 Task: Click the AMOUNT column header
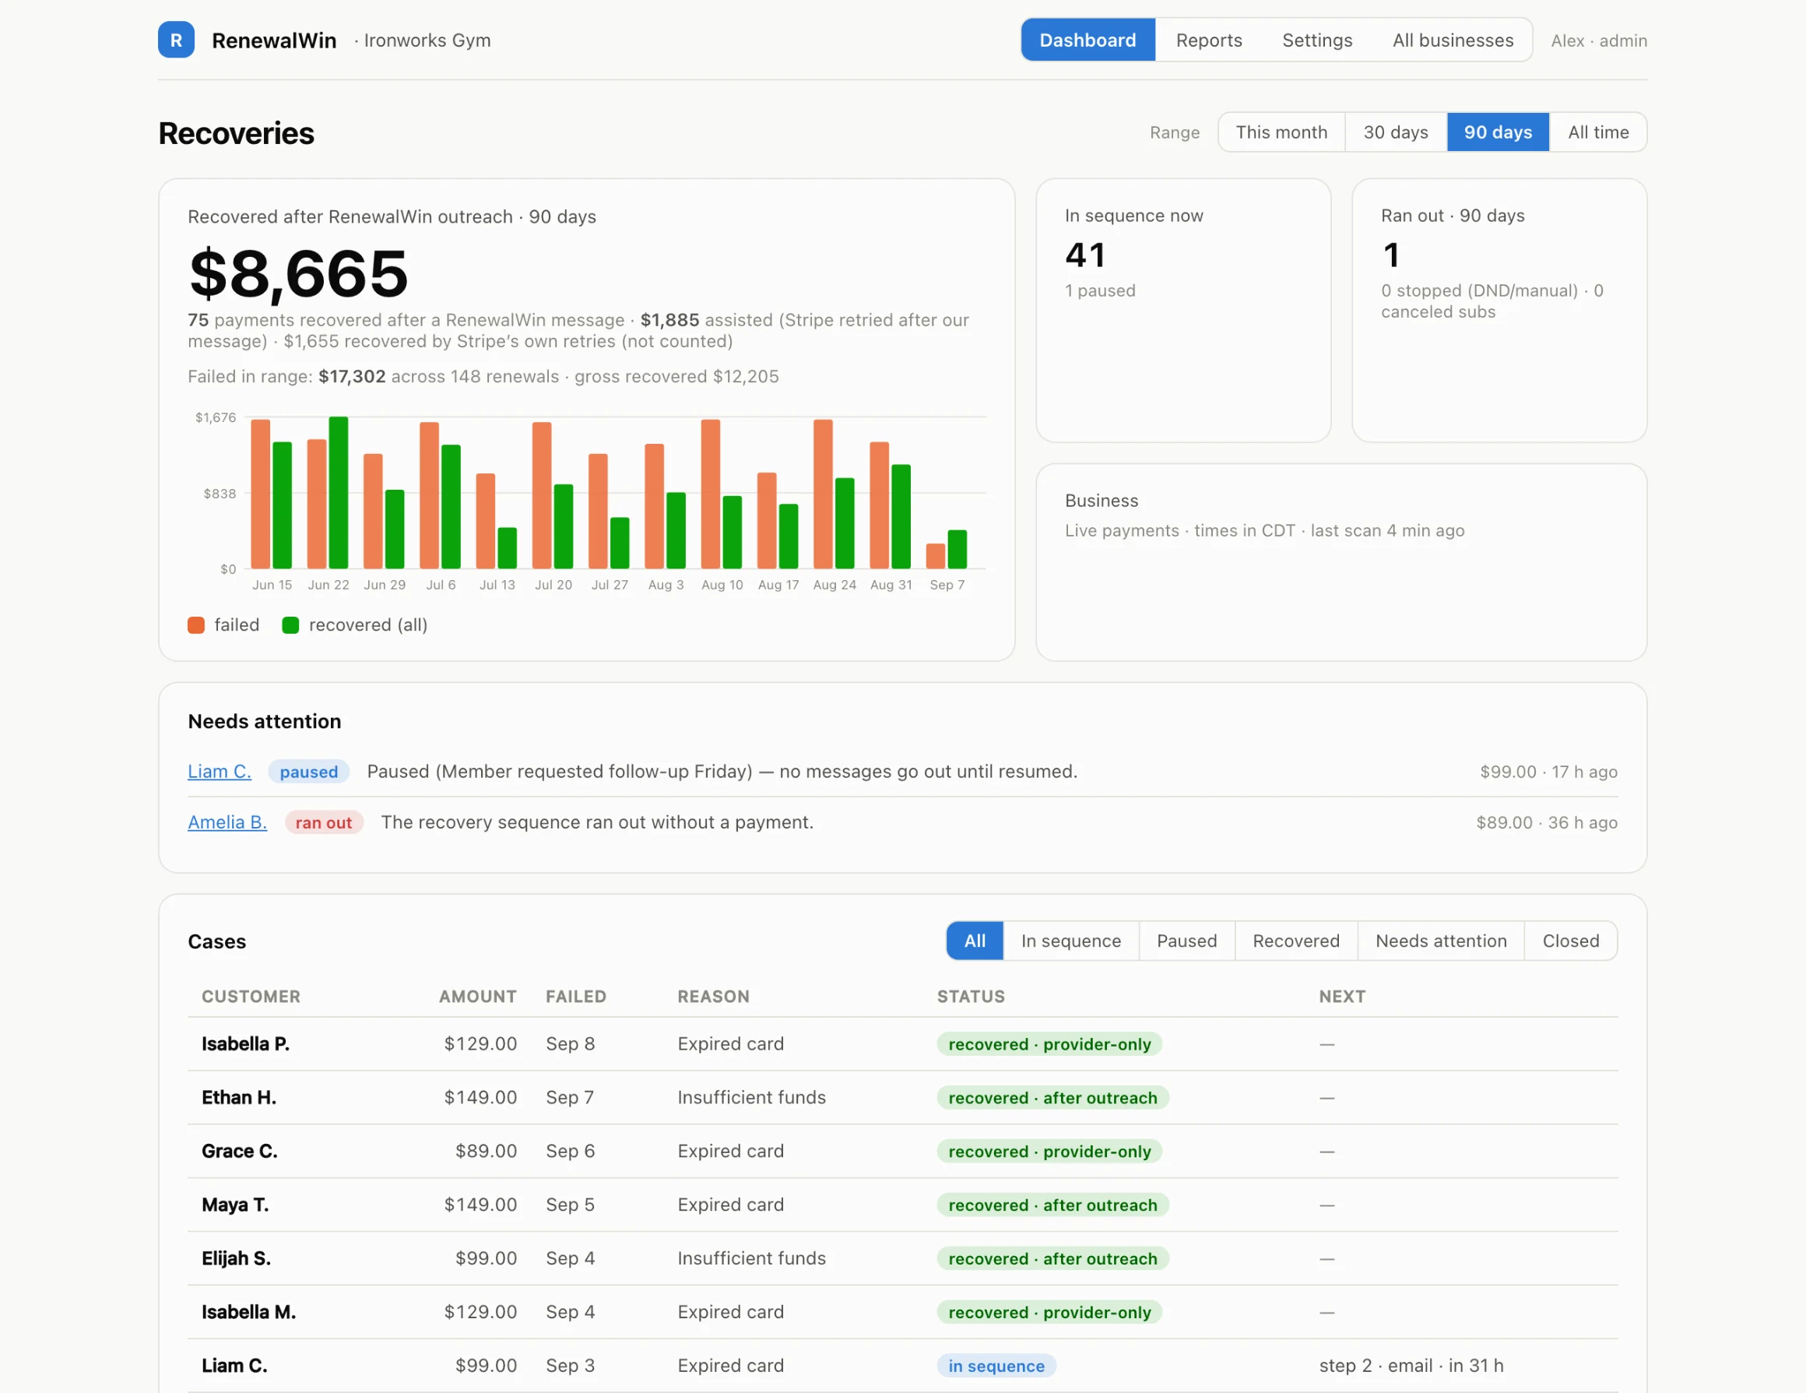coord(477,996)
